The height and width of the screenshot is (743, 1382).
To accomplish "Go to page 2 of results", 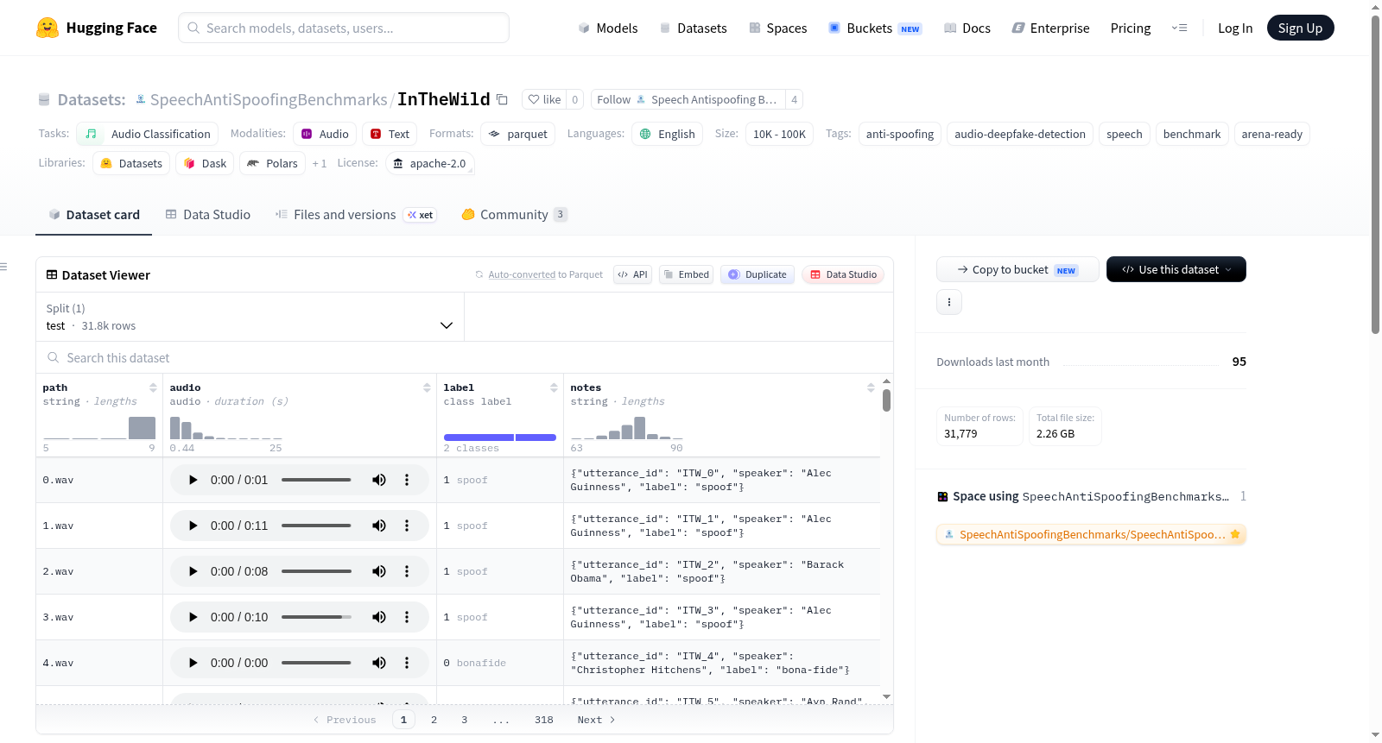I will [x=434, y=720].
